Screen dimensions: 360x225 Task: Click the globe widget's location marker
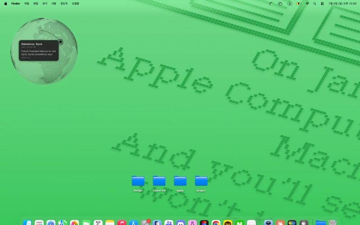click(60, 42)
